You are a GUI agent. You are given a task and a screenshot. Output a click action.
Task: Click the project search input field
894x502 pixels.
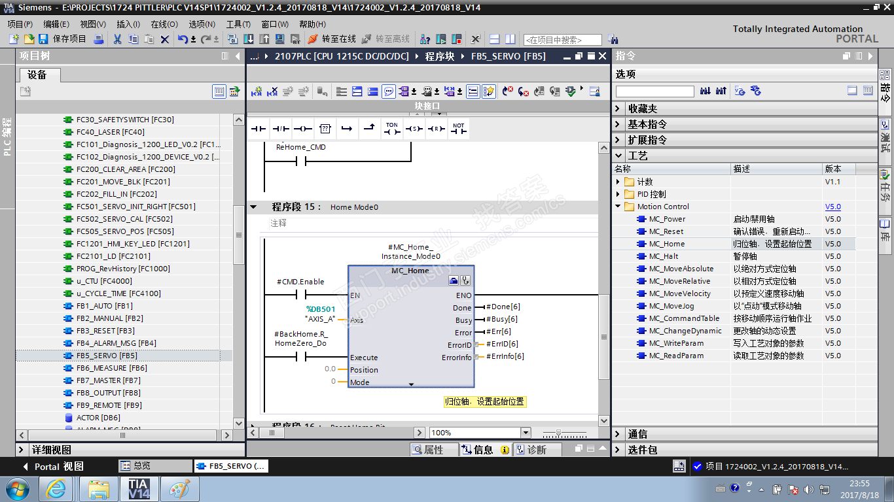(562, 40)
